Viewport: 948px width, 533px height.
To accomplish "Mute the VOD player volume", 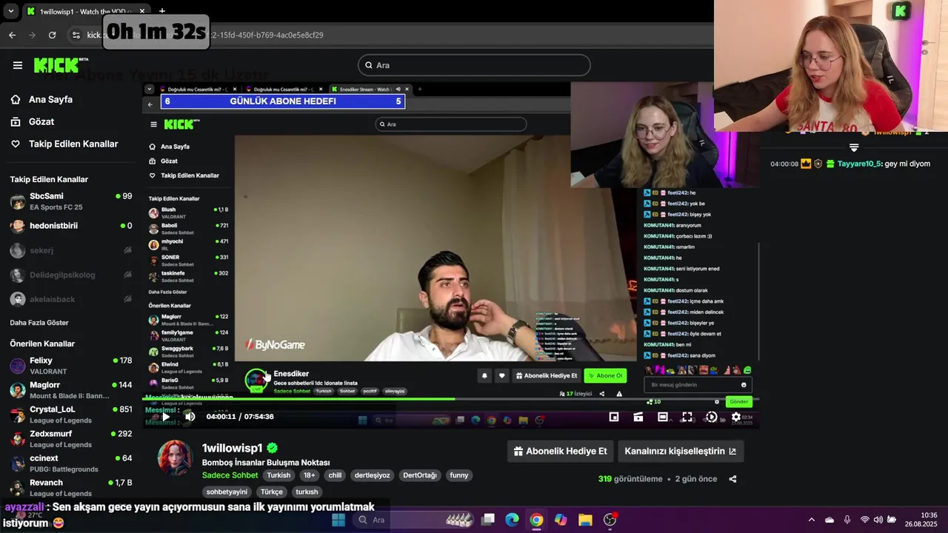I will tap(190, 417).
